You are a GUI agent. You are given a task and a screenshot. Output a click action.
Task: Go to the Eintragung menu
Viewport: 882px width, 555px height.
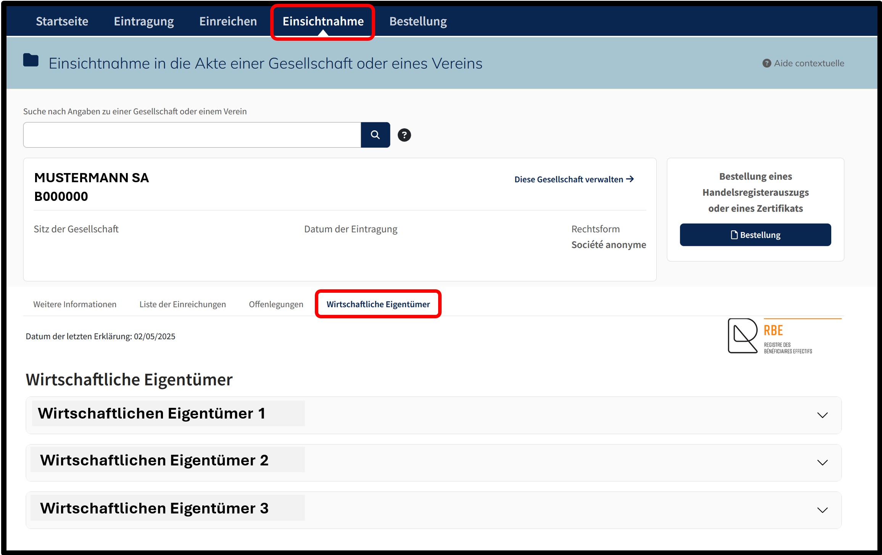pos(144,21)
